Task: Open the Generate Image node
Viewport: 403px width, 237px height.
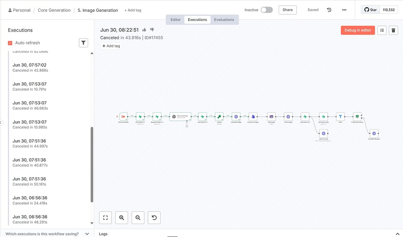Action: tap(236, 117)
